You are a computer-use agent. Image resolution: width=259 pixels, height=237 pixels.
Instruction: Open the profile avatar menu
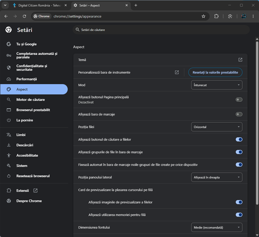tap(244, 16)
